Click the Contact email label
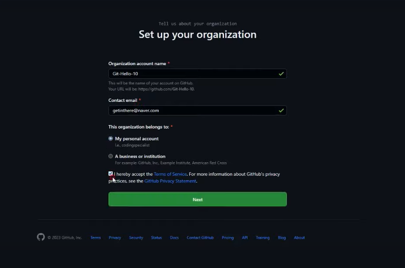The width and height of the screenshot is (405, 268). (123, 100)
